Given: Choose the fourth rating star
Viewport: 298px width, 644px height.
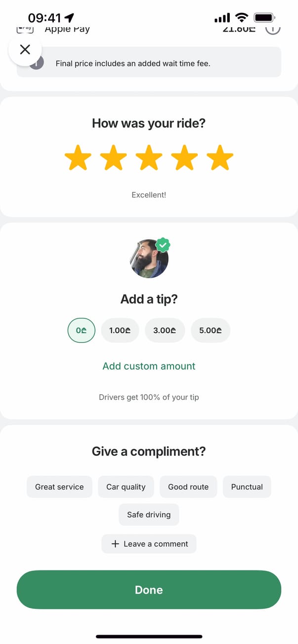Looking at the screenshot, I should coord(184,158).
